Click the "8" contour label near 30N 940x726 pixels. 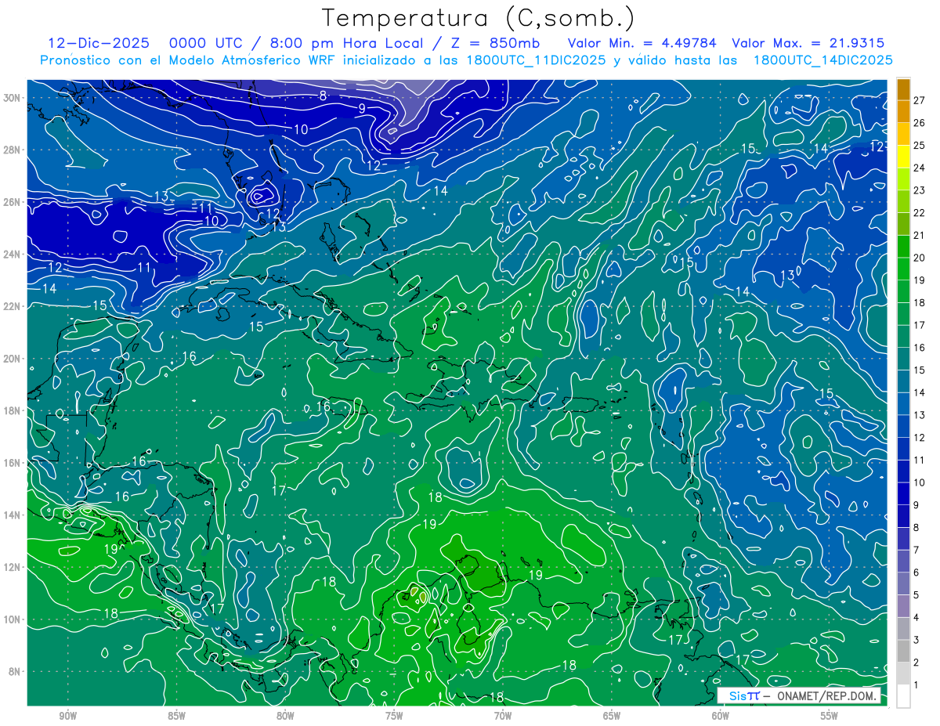coord(323,96)
